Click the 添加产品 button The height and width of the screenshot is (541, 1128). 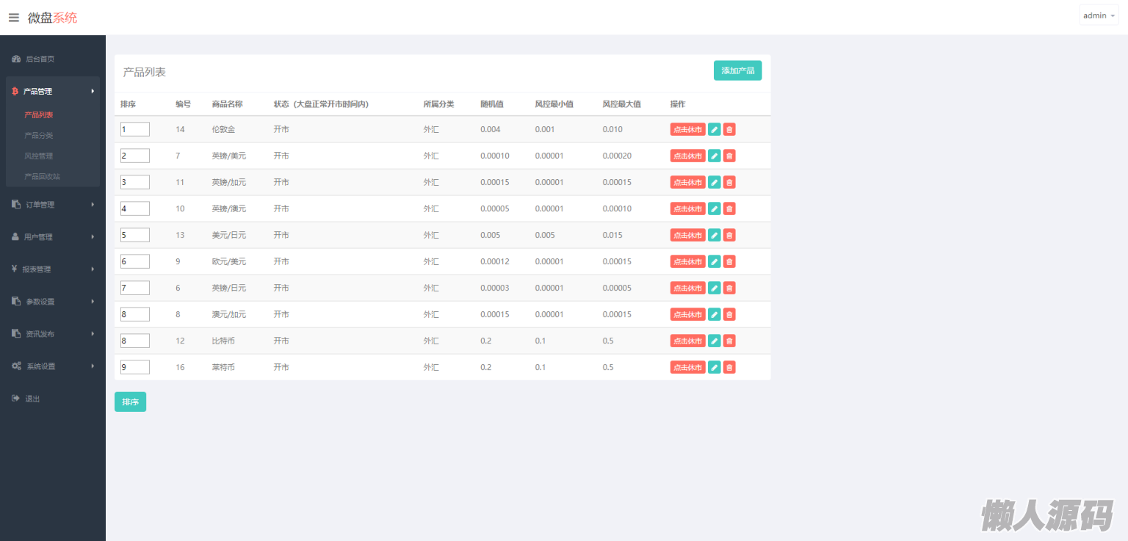[x=737, y=70]
